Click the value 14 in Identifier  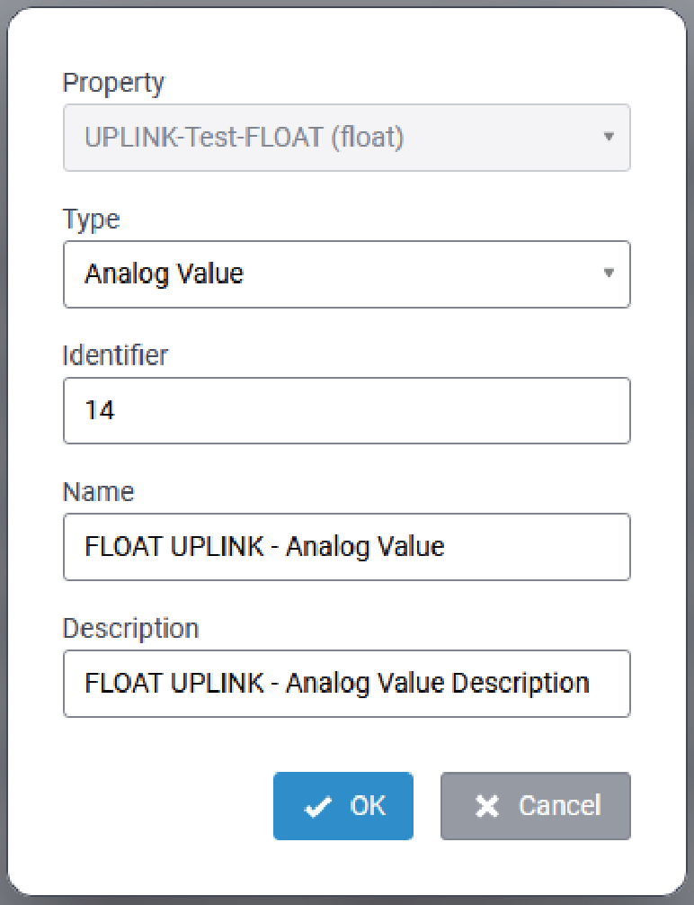point(99,411)
